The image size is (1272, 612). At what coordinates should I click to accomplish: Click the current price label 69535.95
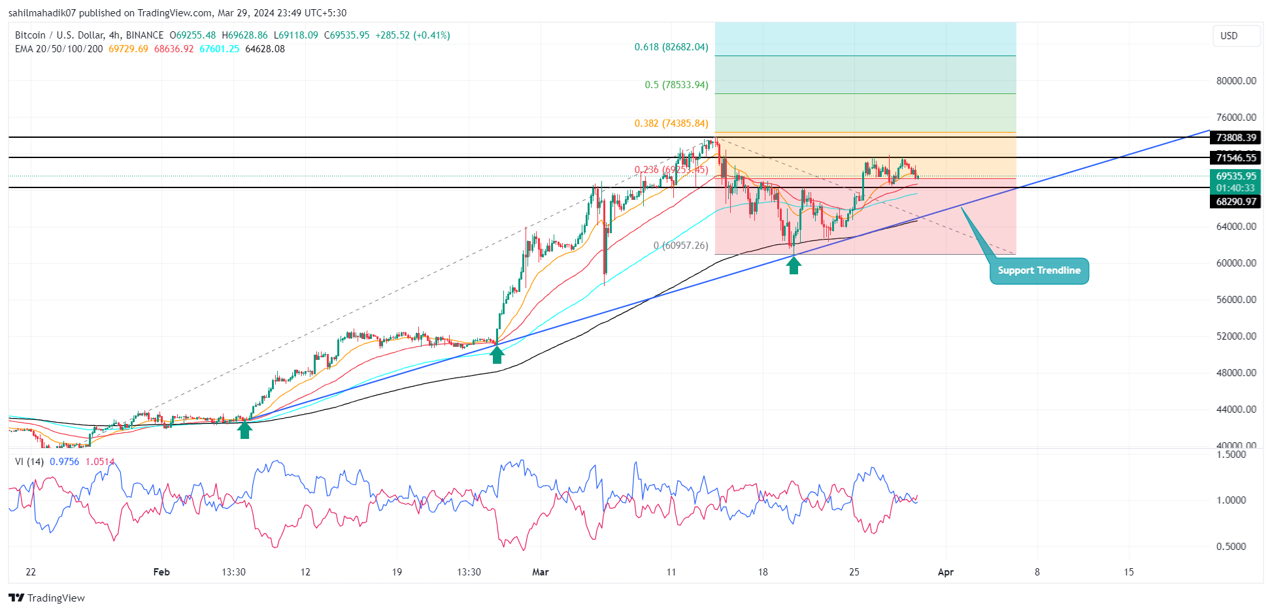pyautogui.click(x=1235, y=176)
